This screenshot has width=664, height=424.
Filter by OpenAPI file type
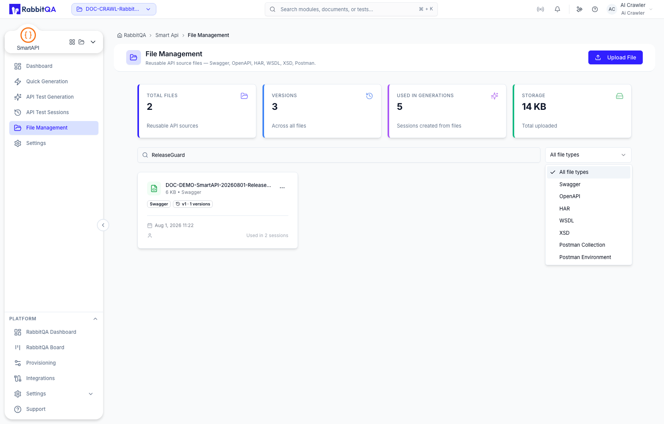click(588, 197)
